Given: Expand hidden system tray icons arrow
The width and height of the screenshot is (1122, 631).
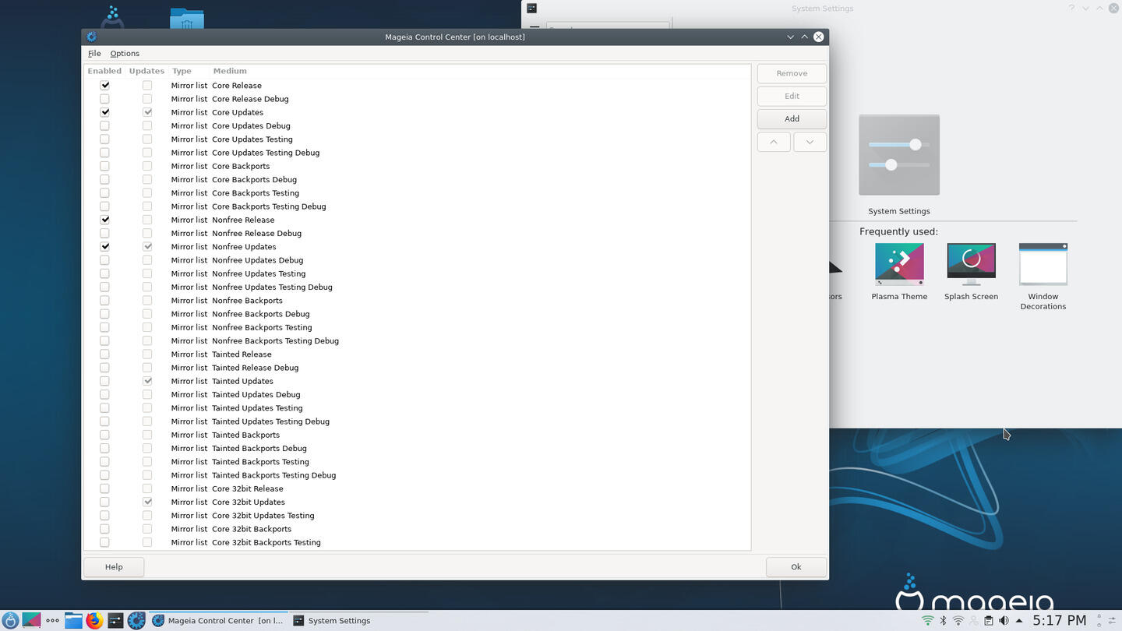Looking at the screenshot, I should (1019, 621).
